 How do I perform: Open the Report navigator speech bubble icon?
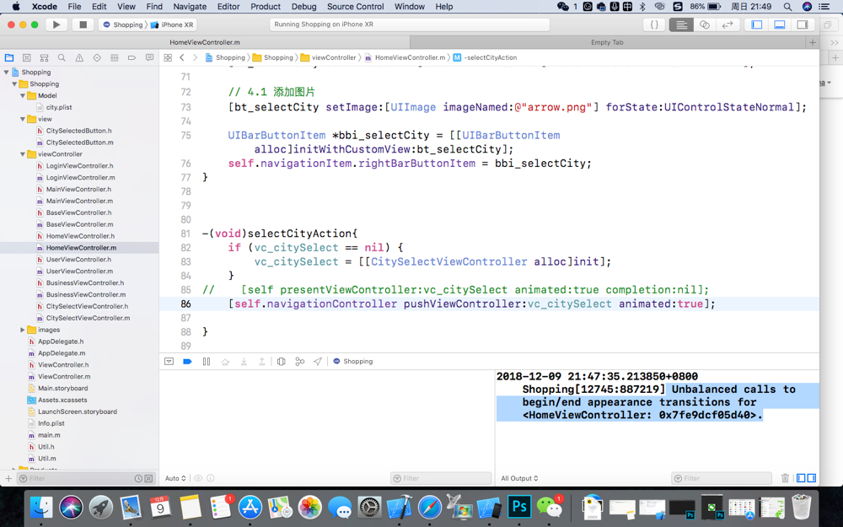(x=149, y=57)
